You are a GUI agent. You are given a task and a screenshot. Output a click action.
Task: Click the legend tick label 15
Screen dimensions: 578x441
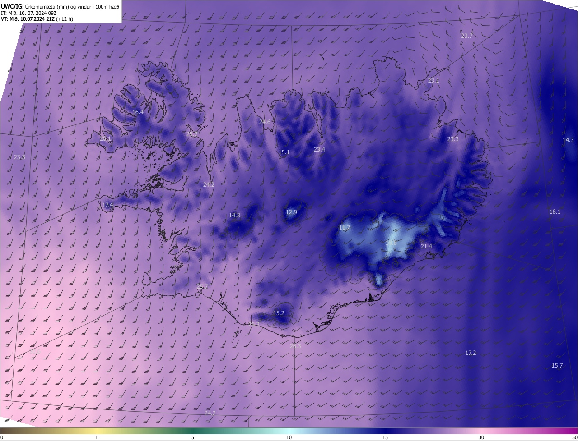(x=385, y=437)
